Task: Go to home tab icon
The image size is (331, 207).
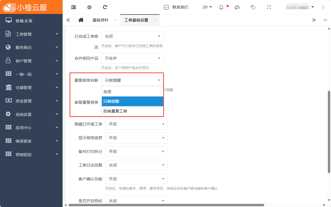Action: [81, 20]
